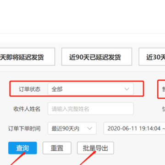Expand the 订单状态 dropdown chevron

tap(127, 89)
